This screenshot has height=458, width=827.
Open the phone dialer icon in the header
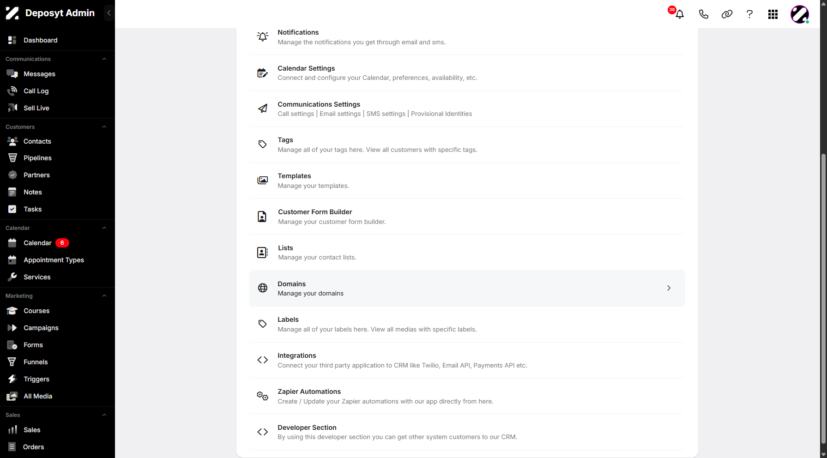pyautogui.click(x=704, y=14)
